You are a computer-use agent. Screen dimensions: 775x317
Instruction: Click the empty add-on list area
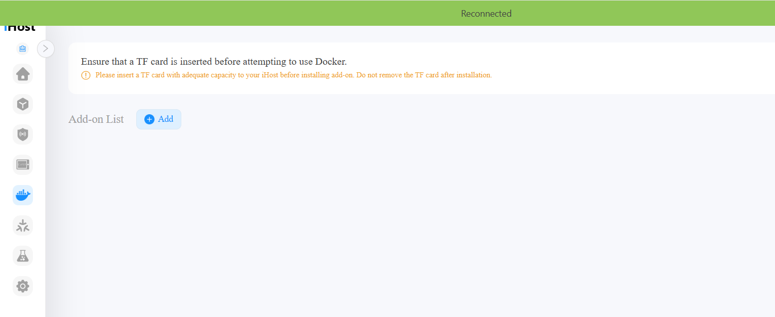421,222
